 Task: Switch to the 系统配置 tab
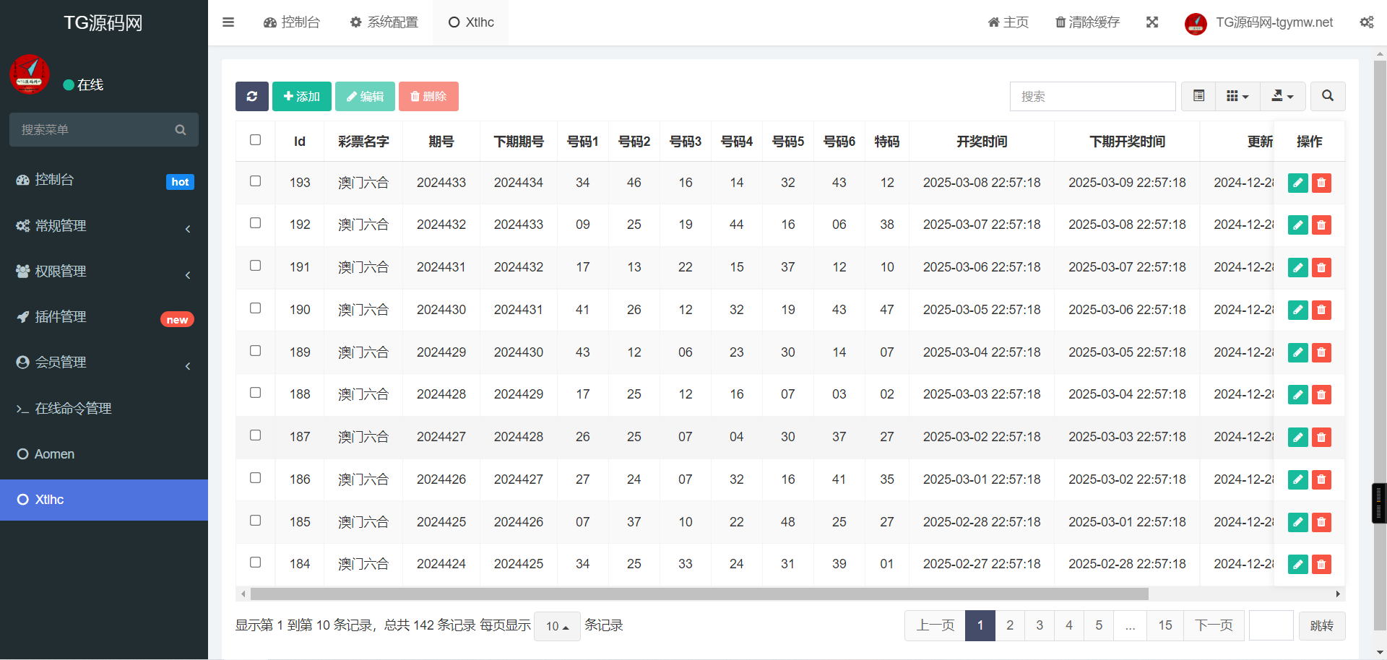384,22
